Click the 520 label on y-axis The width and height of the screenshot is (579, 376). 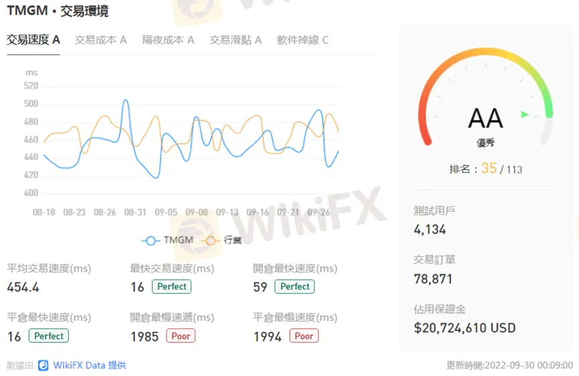click(x=31, y=86)
